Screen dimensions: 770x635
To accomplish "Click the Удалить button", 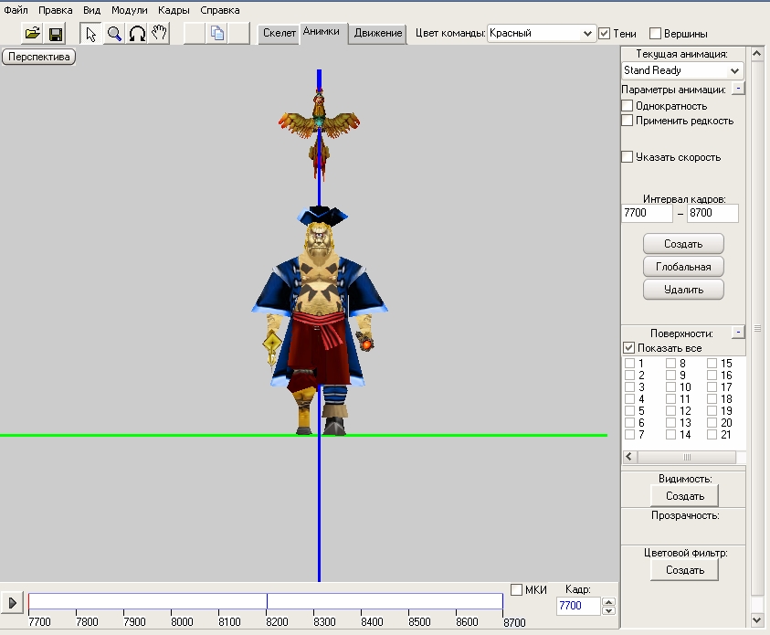I will (x=683, y=290).
